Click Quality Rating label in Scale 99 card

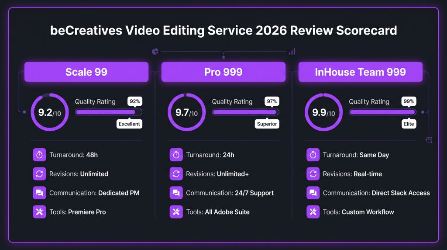coord(95,101)
